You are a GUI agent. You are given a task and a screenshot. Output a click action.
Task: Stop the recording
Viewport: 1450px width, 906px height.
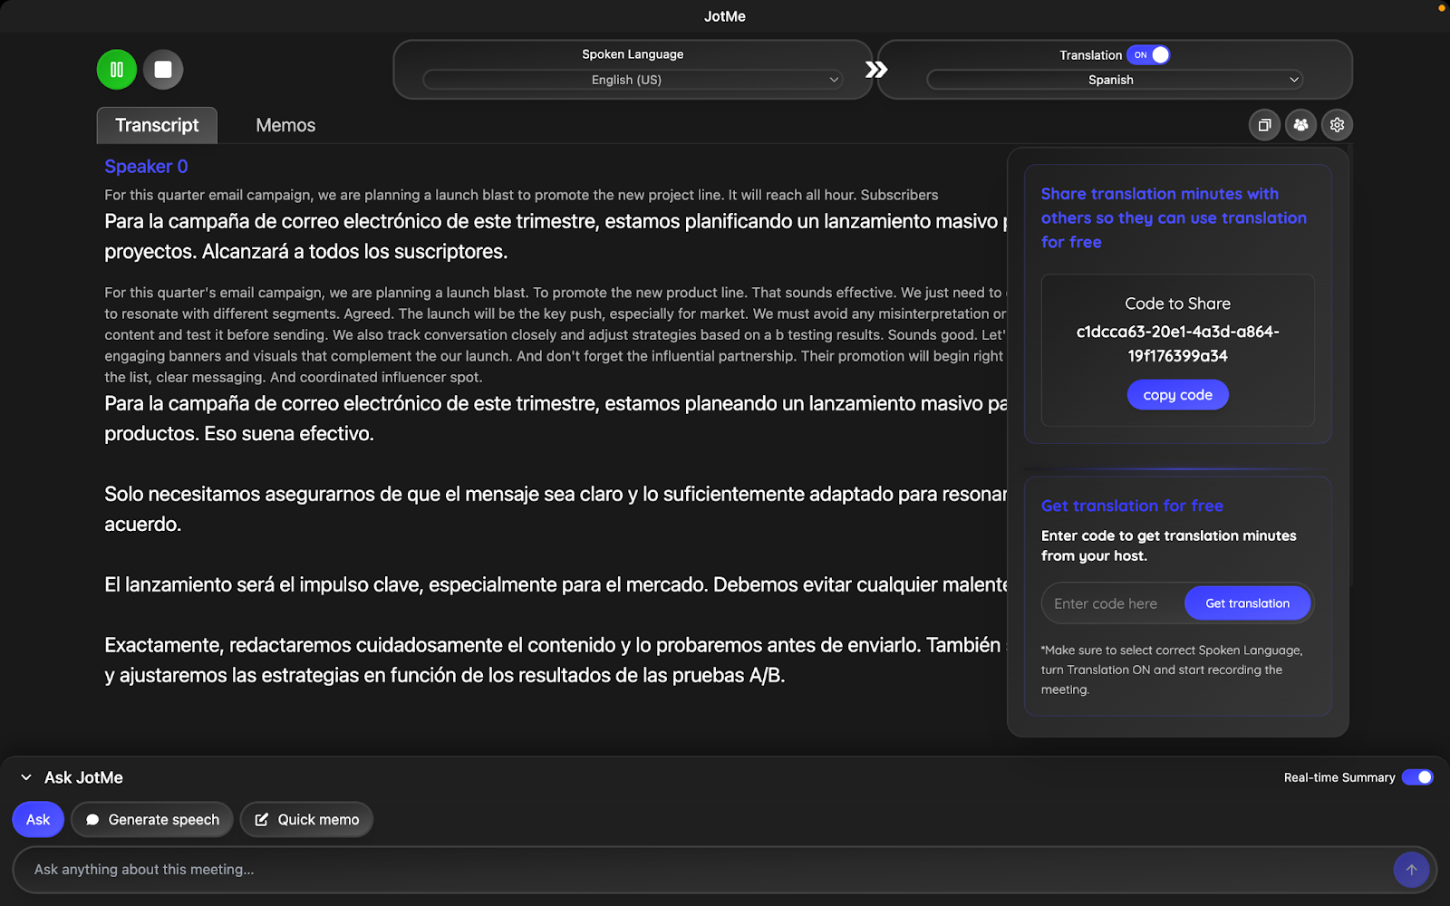[163, 69]
